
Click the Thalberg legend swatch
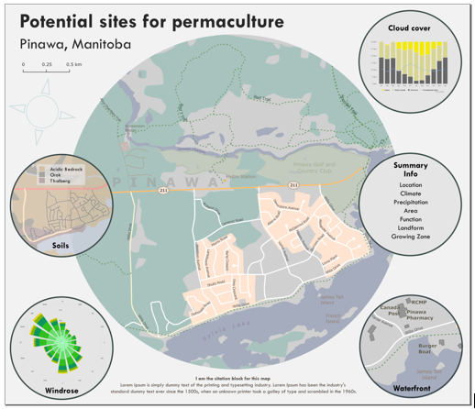tap(42, 181)
